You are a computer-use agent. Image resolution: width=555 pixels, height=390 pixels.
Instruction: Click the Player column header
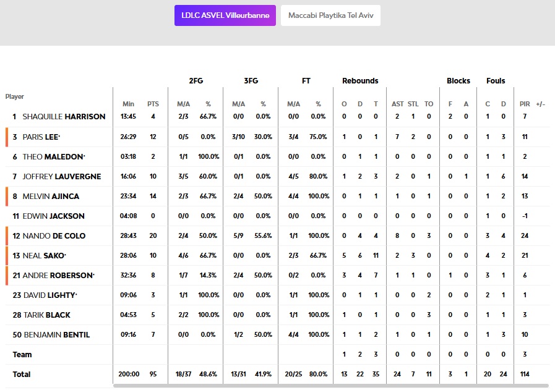(x=15, y=96)
